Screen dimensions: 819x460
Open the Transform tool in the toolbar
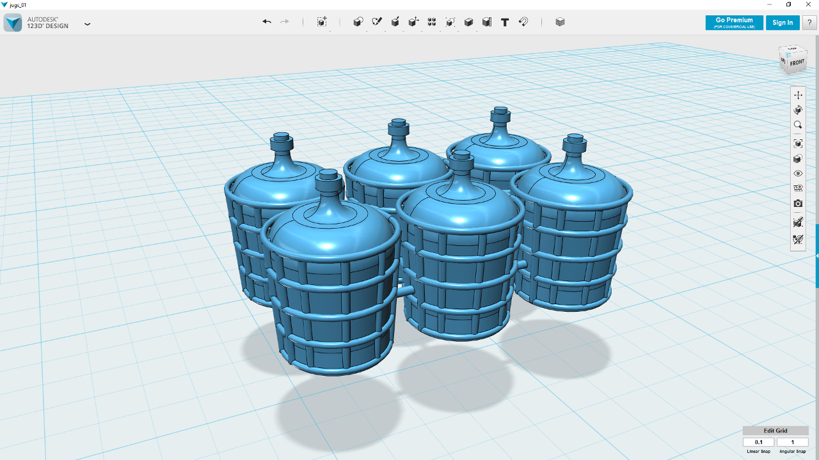click(322, 22)
